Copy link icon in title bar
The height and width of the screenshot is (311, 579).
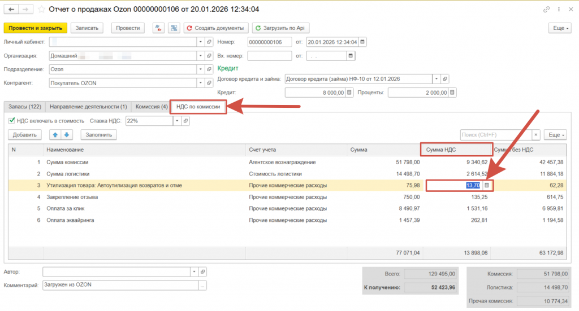coord(546,10)
